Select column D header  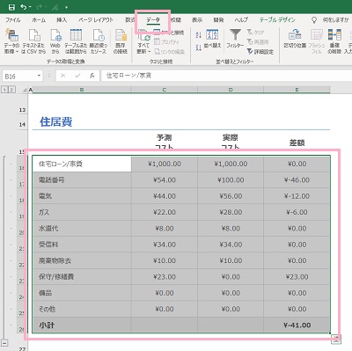click(x=231, y=90)
